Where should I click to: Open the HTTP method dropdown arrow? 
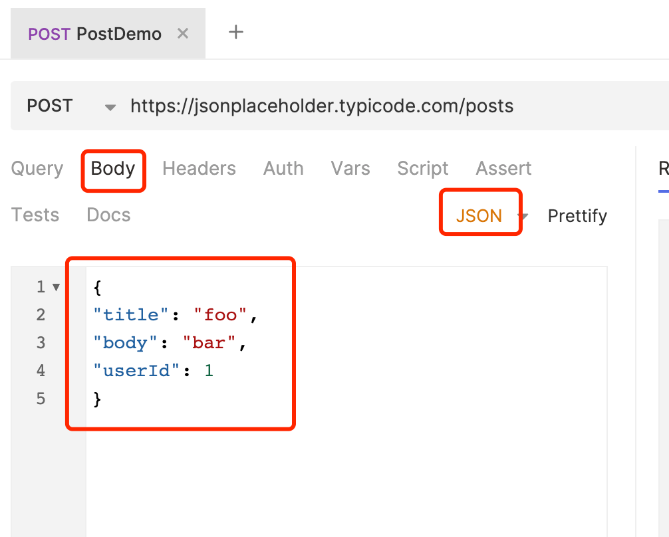110,107
